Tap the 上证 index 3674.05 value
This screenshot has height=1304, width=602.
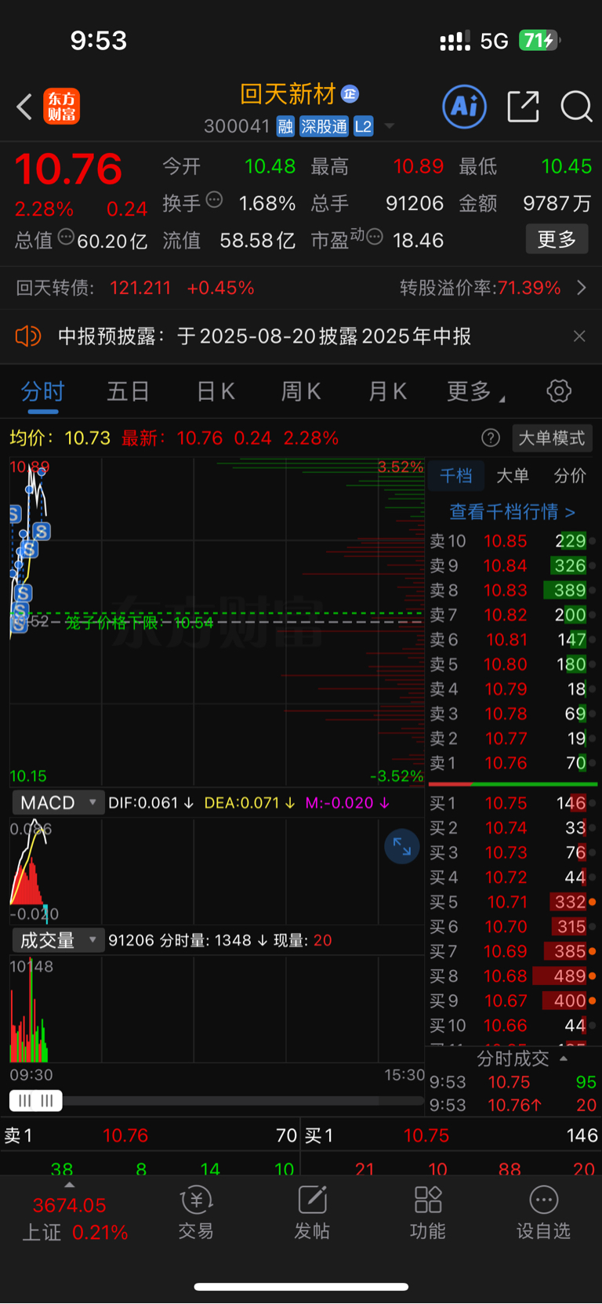pos(69,1205)
